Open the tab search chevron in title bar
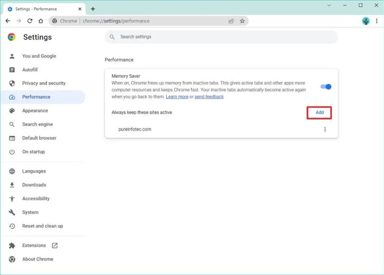Screen dimensions: 384x275 click(329, 6)
